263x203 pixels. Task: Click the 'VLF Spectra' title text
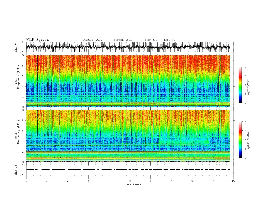pos(38,40)
